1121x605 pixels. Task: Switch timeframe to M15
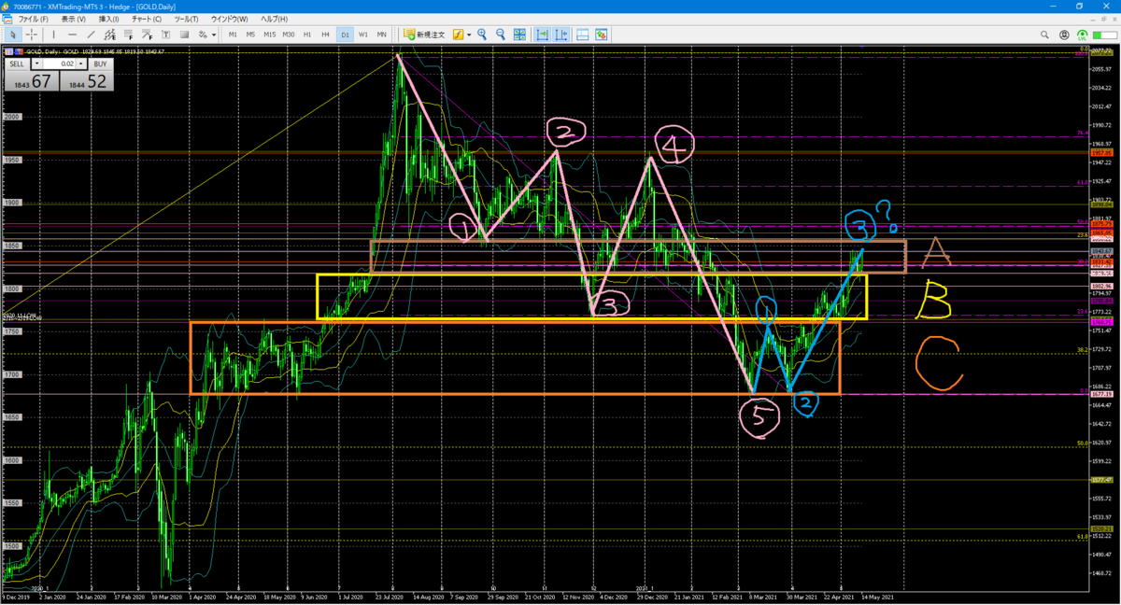269,35
